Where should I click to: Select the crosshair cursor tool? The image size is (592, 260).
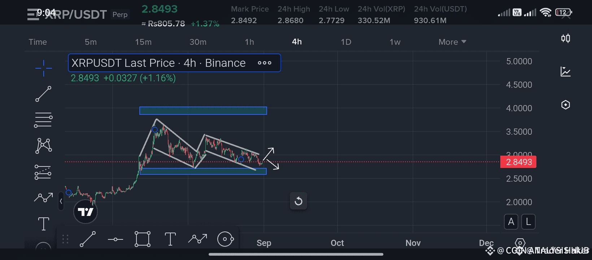[43, 68]
